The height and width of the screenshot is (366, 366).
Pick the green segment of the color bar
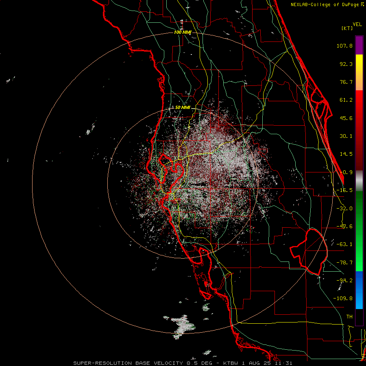point(359,231)
